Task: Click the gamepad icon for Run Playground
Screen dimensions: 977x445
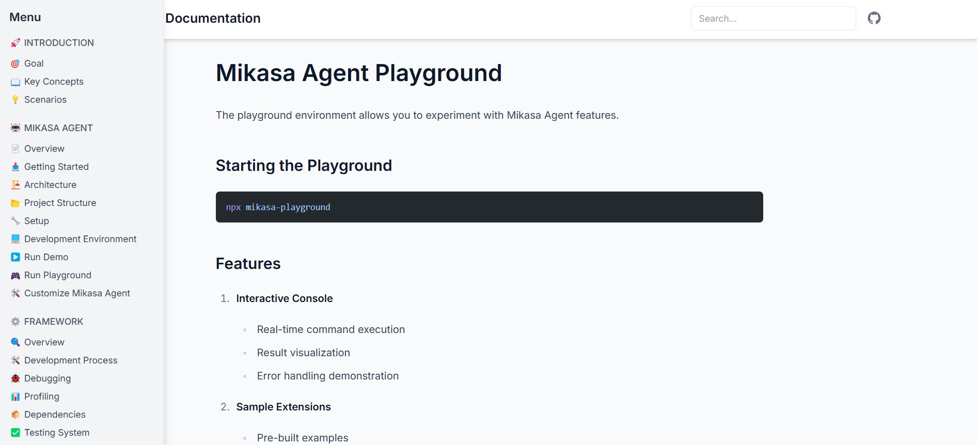Action: [15, 276]
